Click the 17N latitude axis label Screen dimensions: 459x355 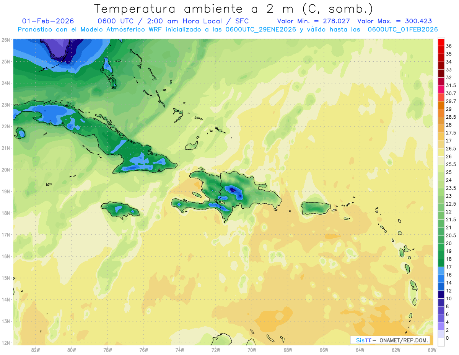[6, 235]
